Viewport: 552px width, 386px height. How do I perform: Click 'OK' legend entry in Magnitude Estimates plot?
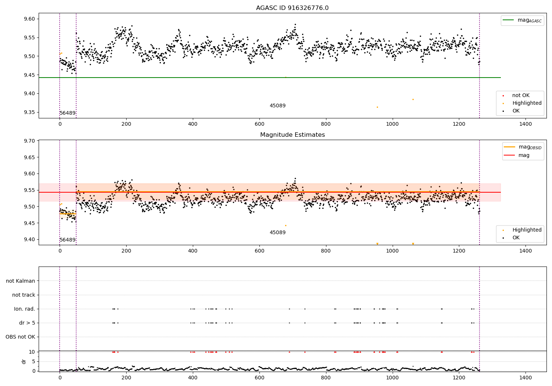516,238
